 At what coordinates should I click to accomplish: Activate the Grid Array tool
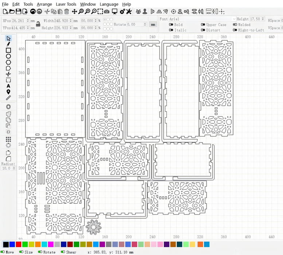[8, 139]
